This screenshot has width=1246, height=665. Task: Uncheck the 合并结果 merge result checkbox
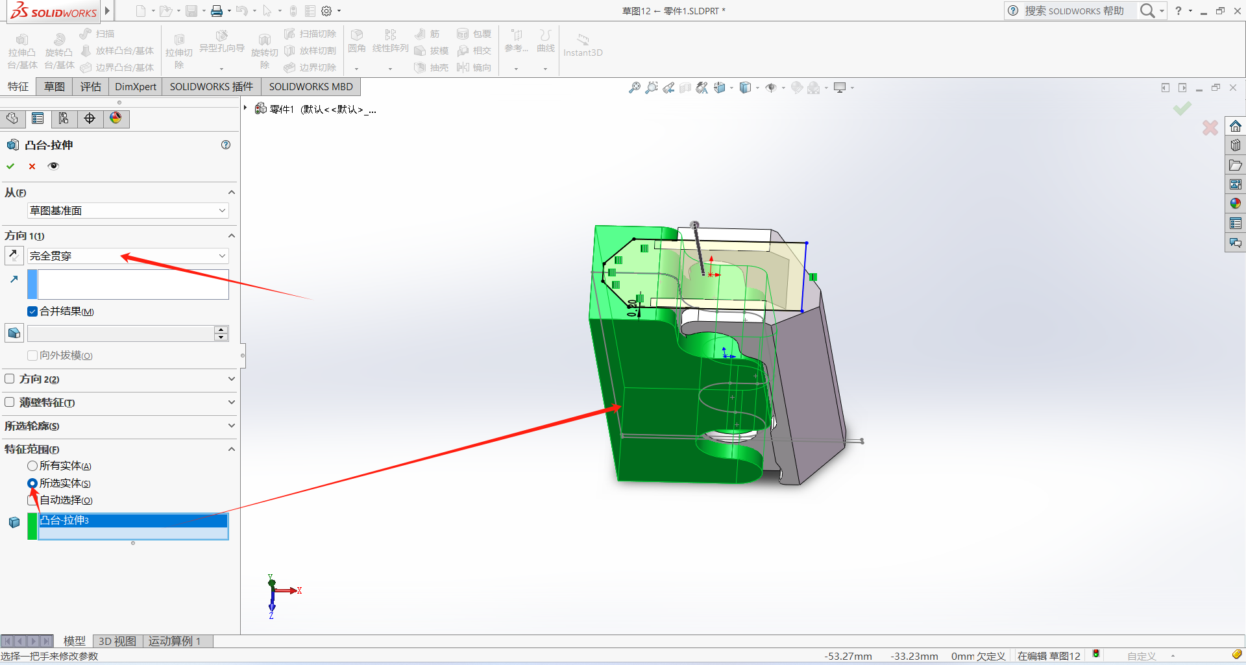(x=32, y=311)
